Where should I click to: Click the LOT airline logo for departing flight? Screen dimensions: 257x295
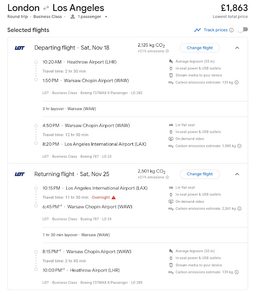(20, 48)
